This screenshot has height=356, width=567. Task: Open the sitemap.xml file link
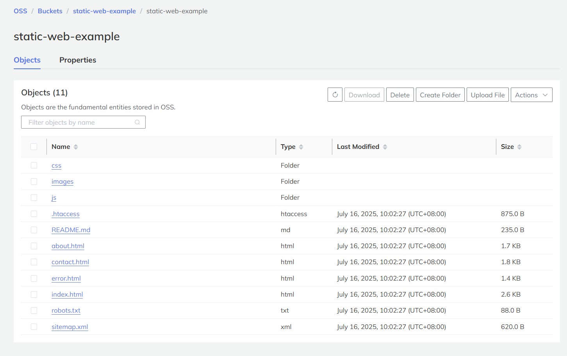(x=70, y=327)
